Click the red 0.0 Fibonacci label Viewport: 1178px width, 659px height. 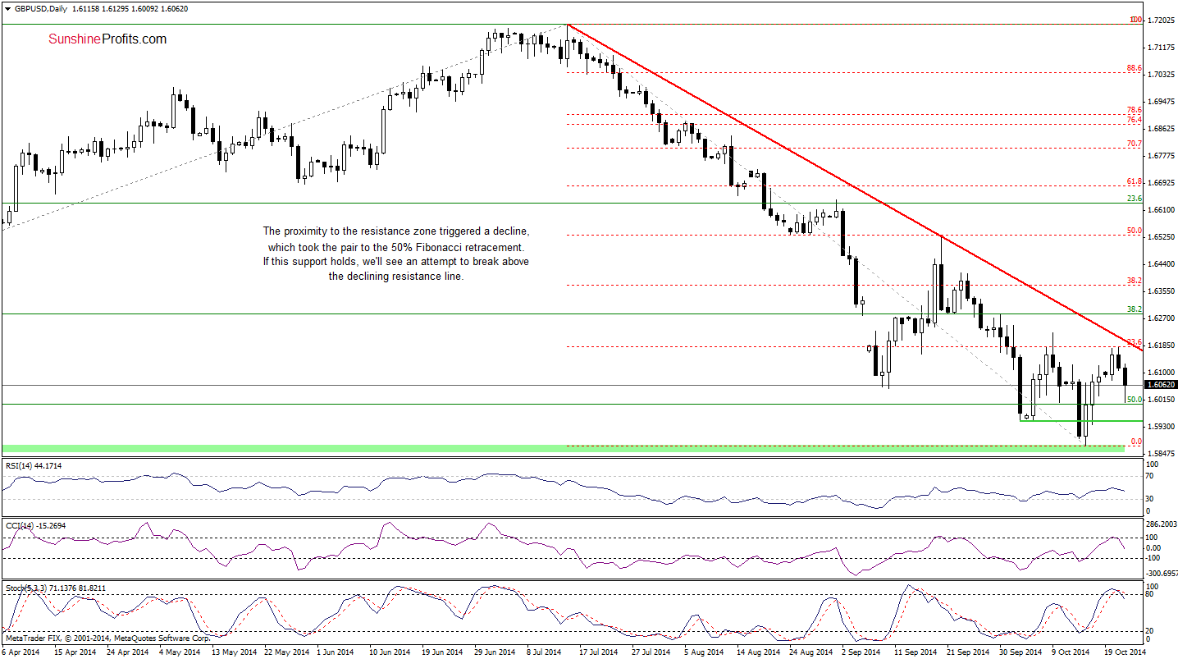(x=1136, y=442)
